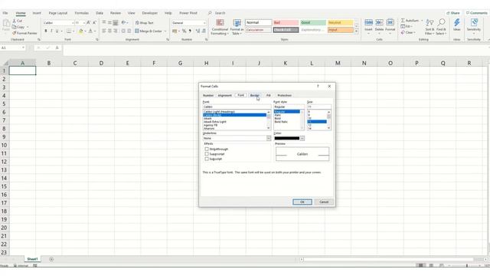Click the Cut scissors icon

(15, 21)
